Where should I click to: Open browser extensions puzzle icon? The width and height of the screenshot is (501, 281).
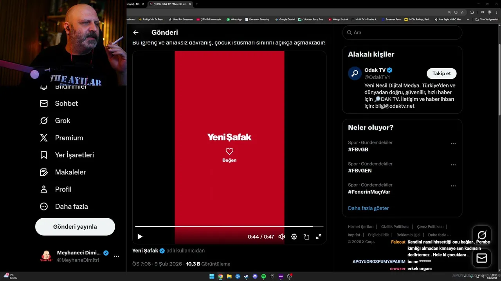[472, 12]
